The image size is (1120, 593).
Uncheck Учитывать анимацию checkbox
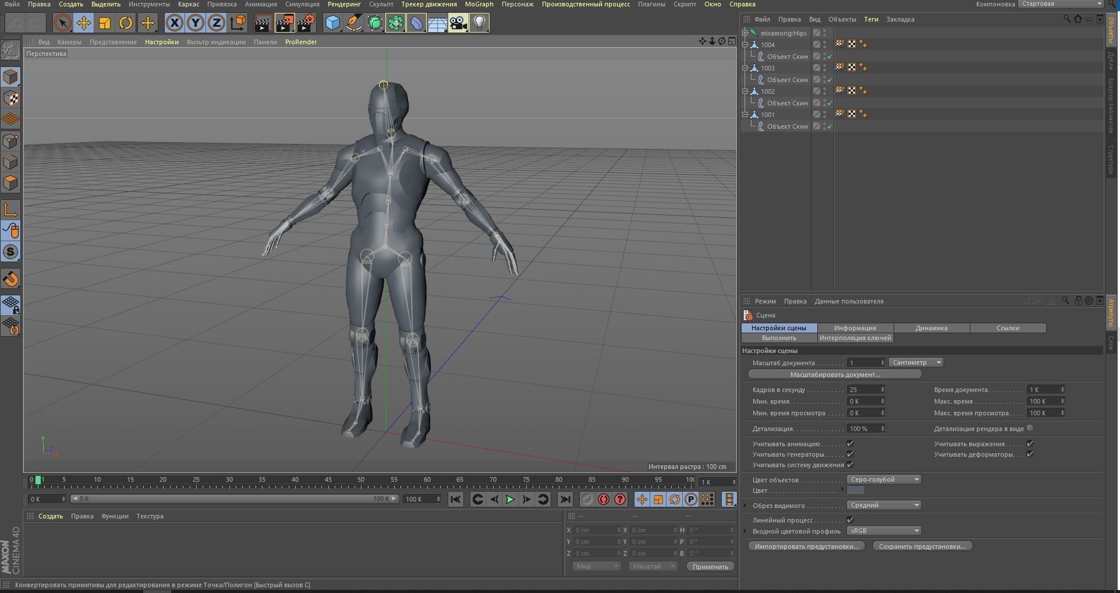(850, 444)
